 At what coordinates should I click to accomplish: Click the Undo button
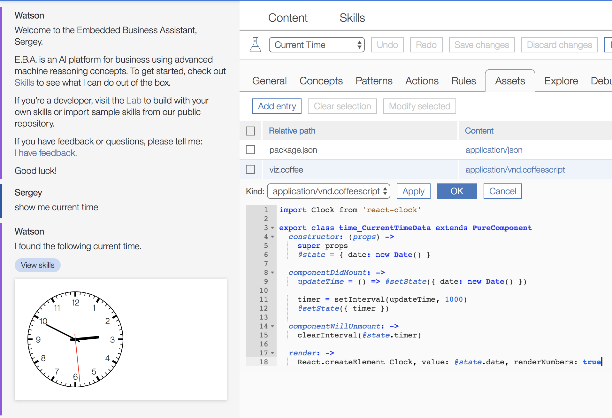pyautogui.click(x=387, y=45)
